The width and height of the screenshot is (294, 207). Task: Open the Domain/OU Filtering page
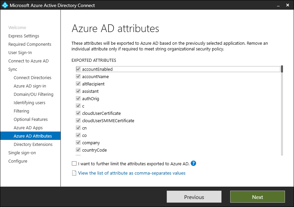coord(33,94)
